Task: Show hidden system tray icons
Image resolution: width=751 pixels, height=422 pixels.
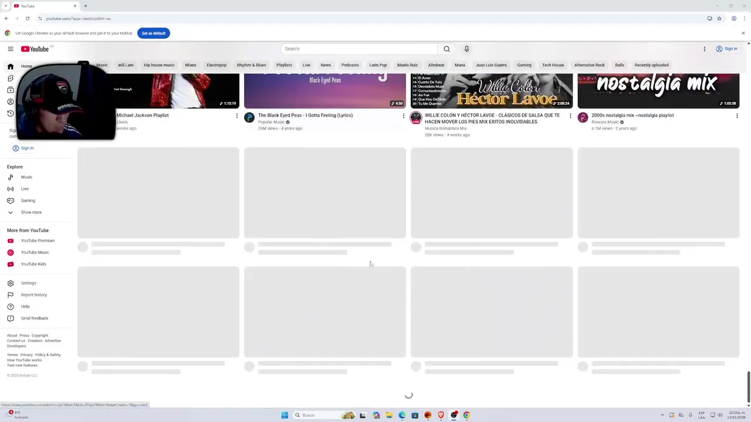Action: (x=662, y=415)
